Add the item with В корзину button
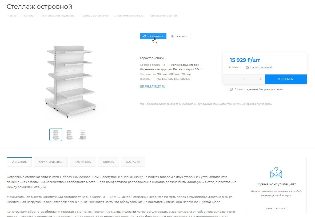Viewport: 315px width, 217px height. 286,79
